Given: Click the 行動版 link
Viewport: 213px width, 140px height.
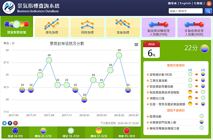Looking at the screenshot, I should click(x=198, y=3).
